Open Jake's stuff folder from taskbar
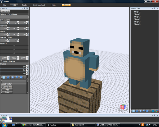The width and height of the screenshot is (159, 127). (83, 125)
